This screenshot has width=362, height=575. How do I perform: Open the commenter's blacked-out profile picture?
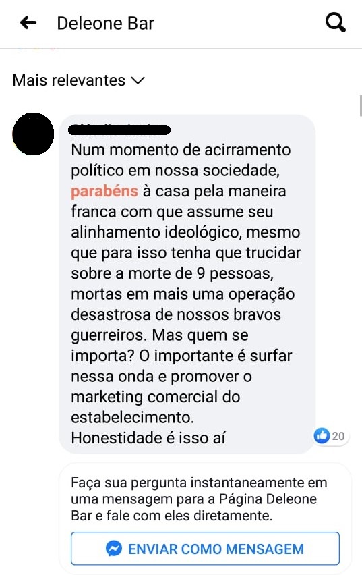click(33, 134)
